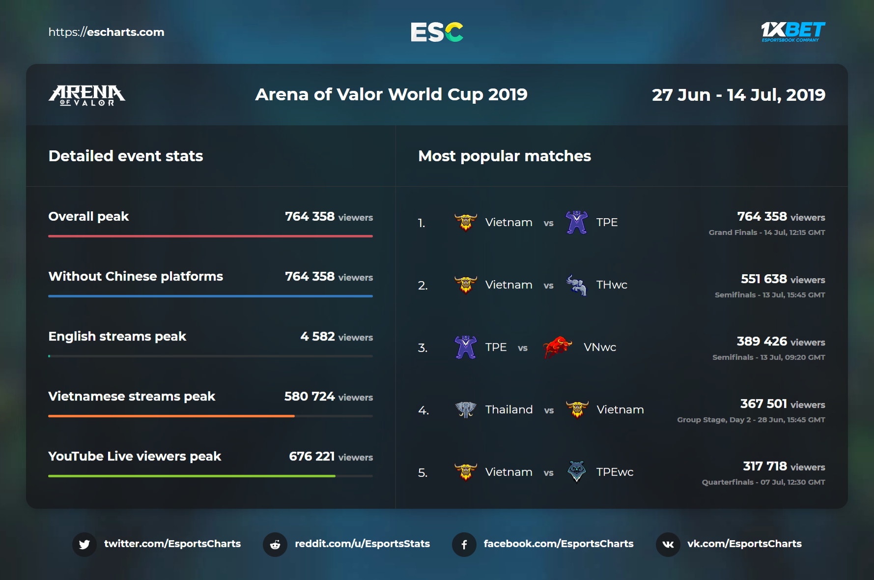Viewport: 874px width, 580px height.
Task: Click the THwc elephant team icon
Action: pyautogui.click(x=577, y=285)
